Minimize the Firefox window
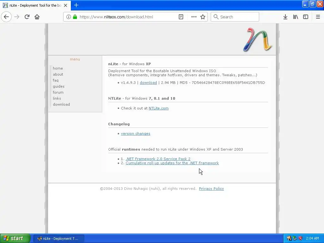The width and height of the screenshot is (324, 243). click(x=305, y=4)
